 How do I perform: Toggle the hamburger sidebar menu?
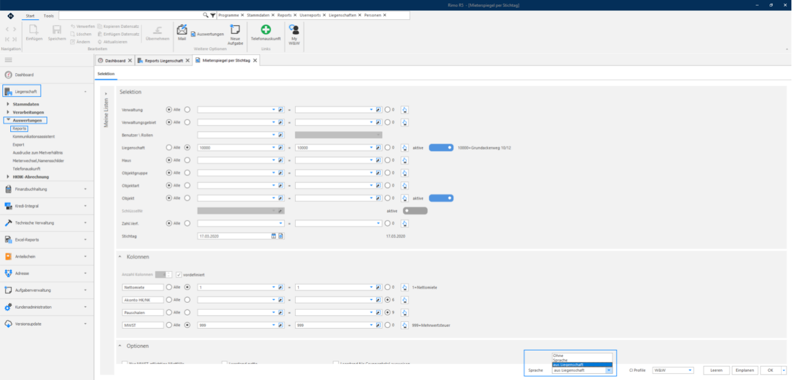point(8,60)
